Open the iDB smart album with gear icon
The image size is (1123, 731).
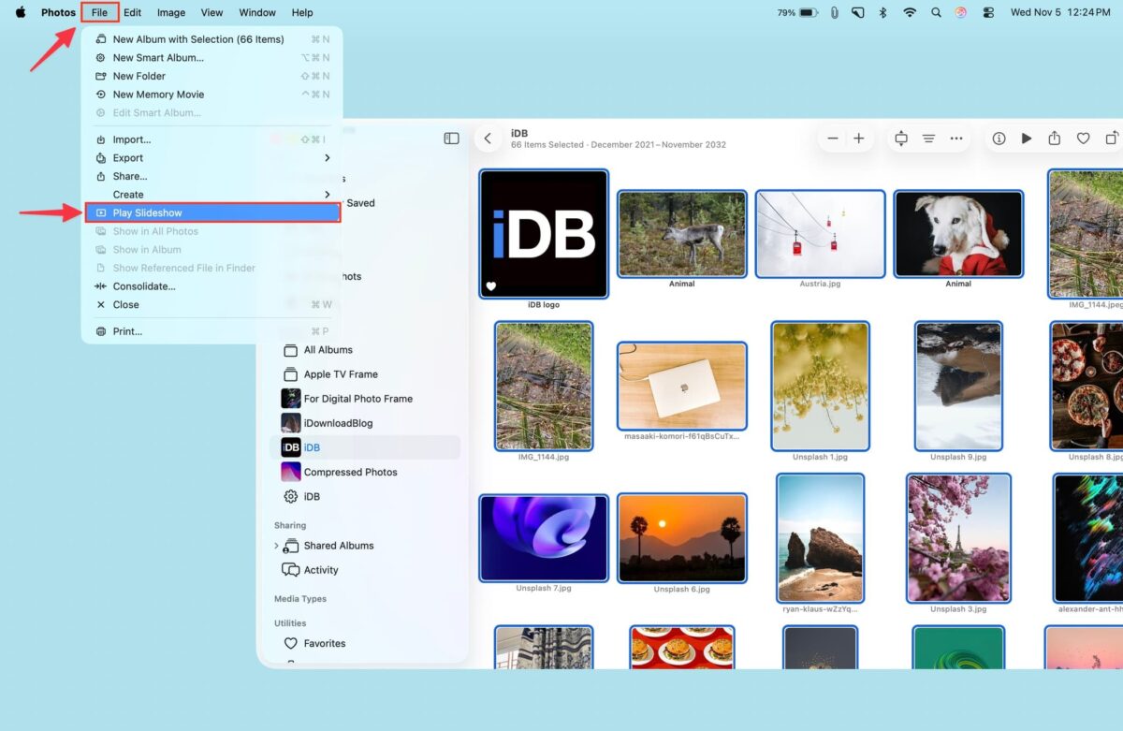pyautogui.click(x=365, y=496)
